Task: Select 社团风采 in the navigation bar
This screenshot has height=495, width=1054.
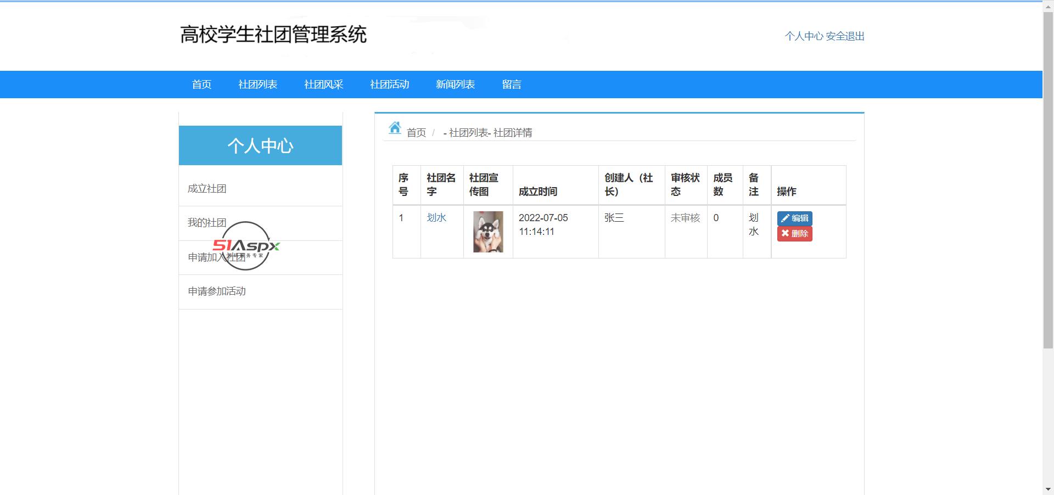Action: [324, 85]
